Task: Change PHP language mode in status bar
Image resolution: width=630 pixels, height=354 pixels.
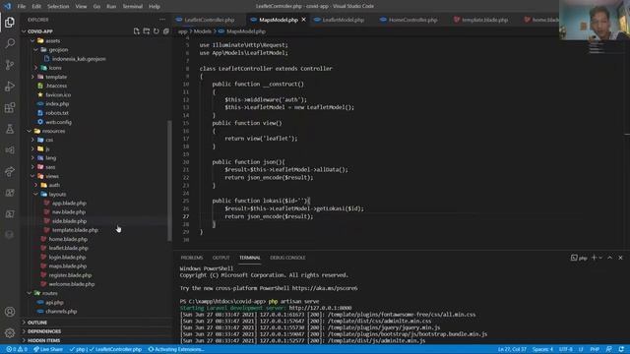Action: click(595, 350)
